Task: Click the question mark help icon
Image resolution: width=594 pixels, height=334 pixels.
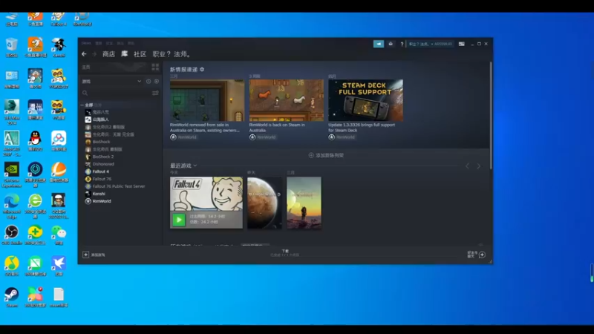Action: coord(402,44)
